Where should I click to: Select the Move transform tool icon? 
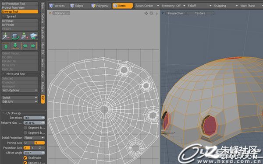[x=6, y=36]
